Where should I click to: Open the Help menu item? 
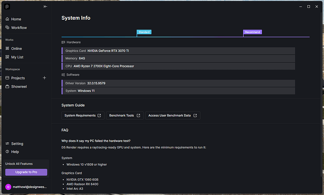[x=15, y=152]
